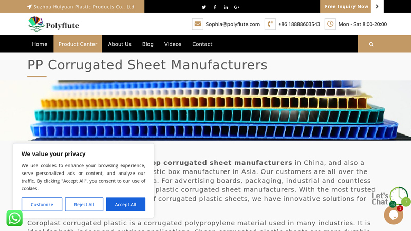The height and width of the screenshot is (231, 411).
Task: Open the About Us page
Action: tap(120, 44)
